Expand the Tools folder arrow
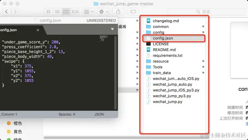This screenshot has width=248, height=140. (x=204, y=67)
